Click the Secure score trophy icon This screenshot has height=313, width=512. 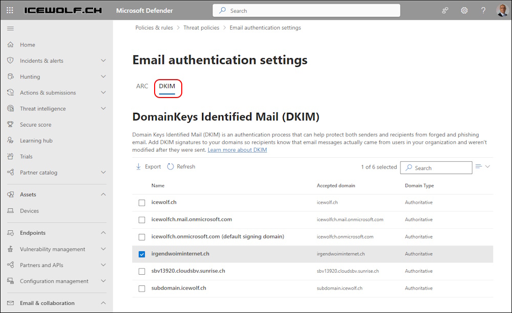pos(10,125)
